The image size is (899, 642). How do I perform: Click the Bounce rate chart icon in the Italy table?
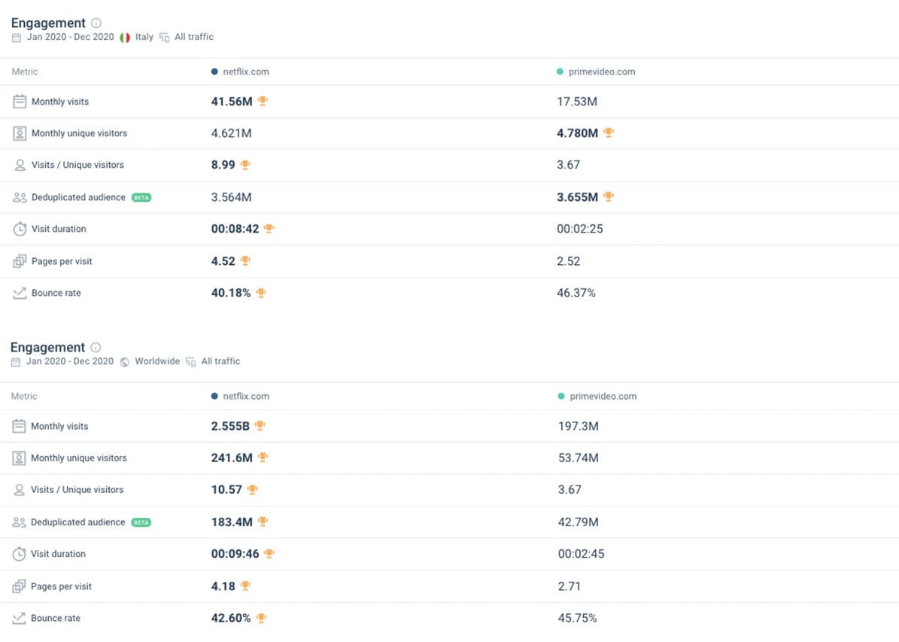coord(20,294)
